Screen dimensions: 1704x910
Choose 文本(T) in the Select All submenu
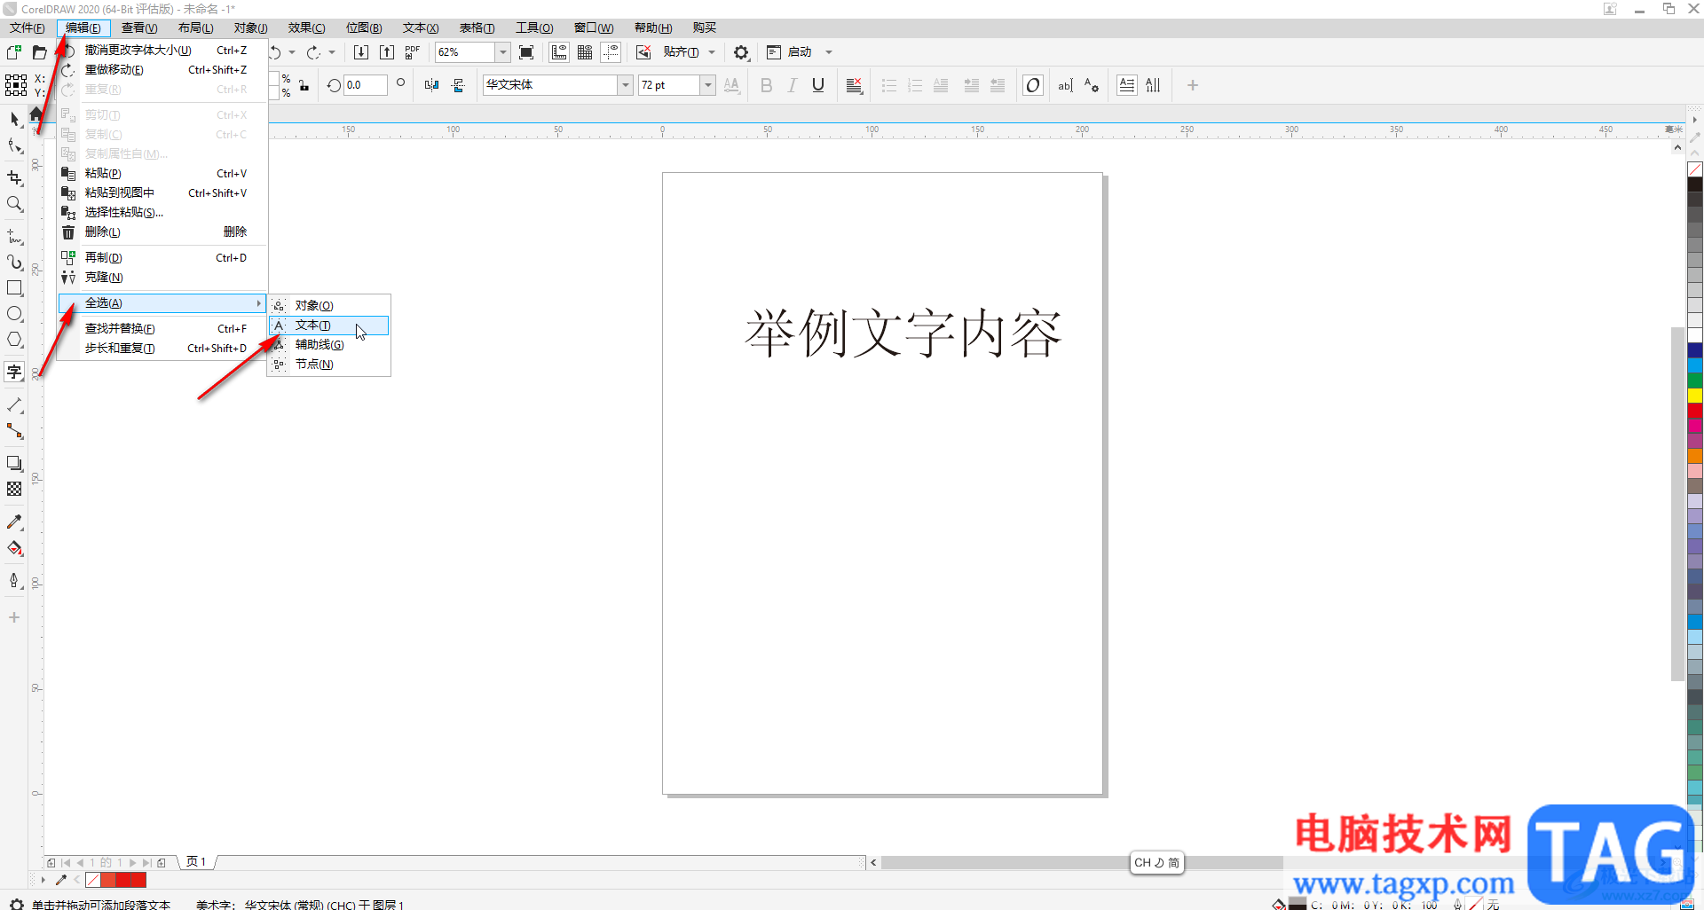coord(328,326)
